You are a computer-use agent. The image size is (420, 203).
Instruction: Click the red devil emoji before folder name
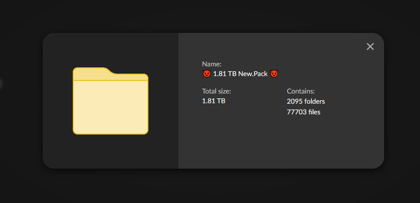(207, 74)
